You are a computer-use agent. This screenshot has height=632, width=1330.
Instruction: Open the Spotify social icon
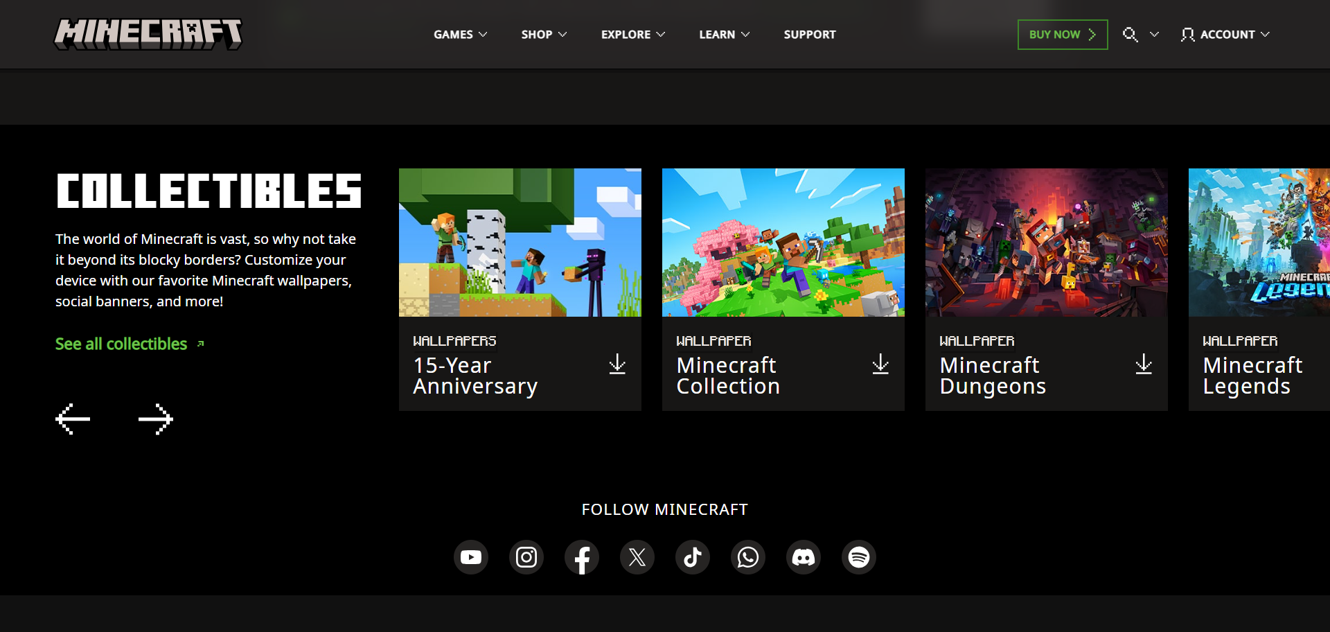click(859, 557)
